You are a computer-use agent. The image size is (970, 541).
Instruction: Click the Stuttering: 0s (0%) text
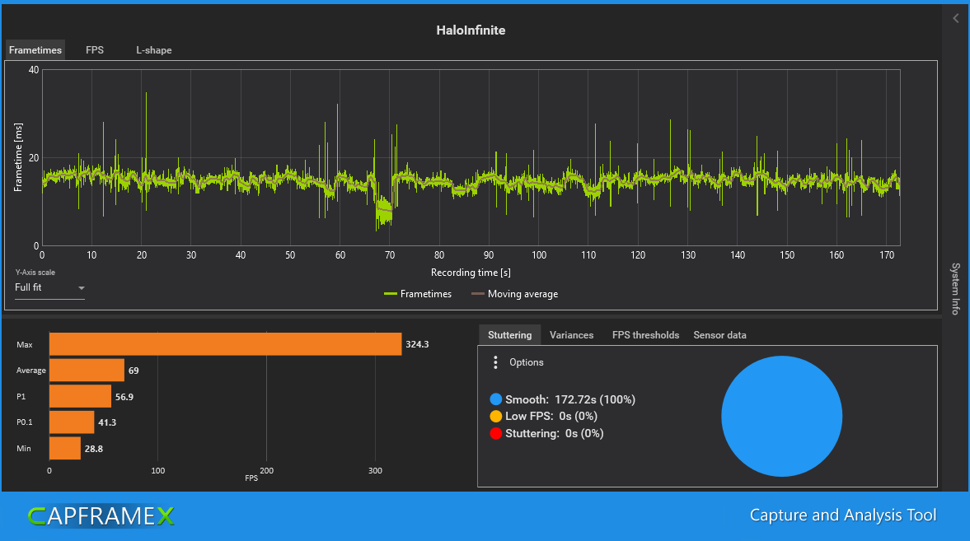coord(555,433)
